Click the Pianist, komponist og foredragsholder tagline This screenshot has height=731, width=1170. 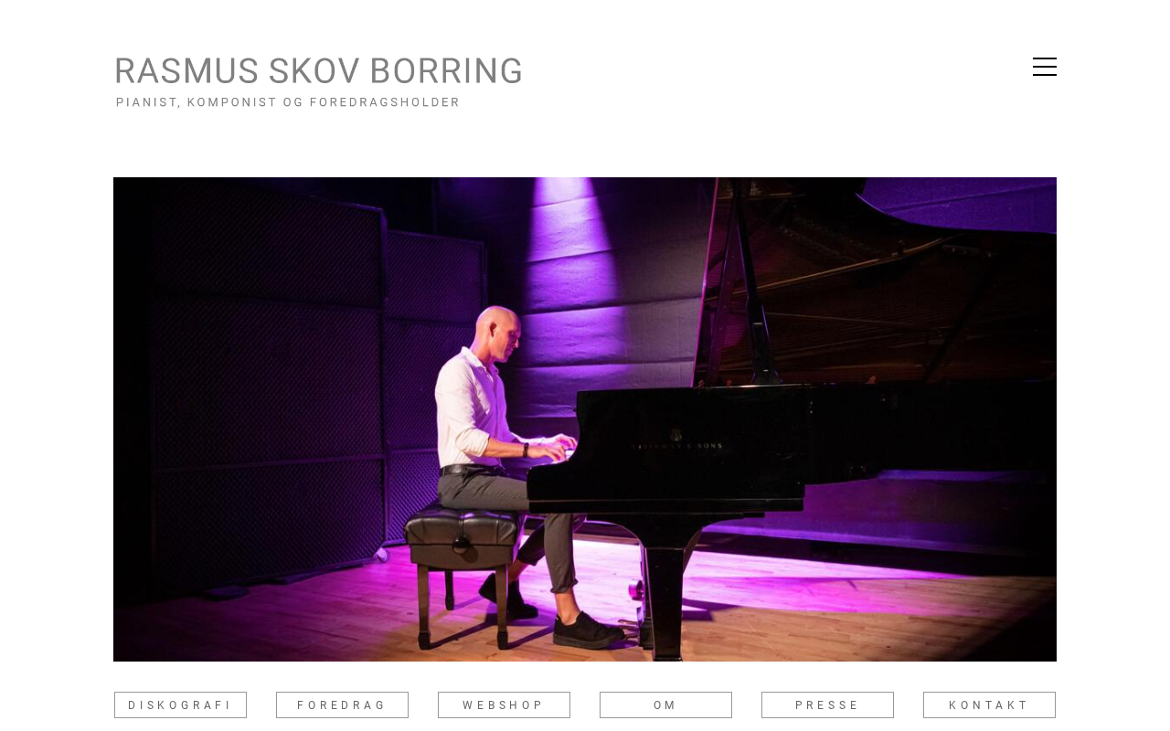(x=288, y=102)
